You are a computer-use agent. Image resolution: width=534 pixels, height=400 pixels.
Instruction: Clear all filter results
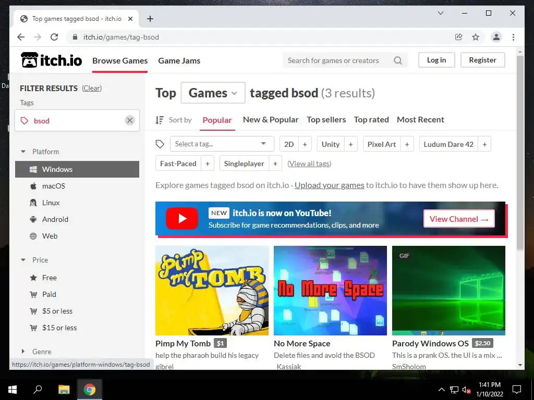[x=92, y=88]
